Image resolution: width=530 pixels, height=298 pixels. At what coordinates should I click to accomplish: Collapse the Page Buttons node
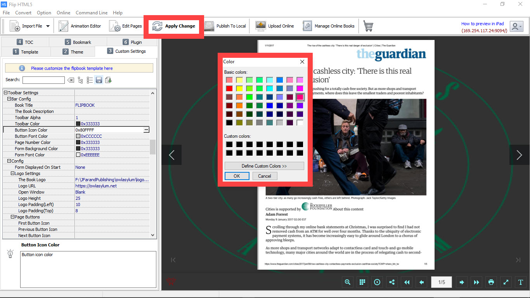tap(12, 217)
